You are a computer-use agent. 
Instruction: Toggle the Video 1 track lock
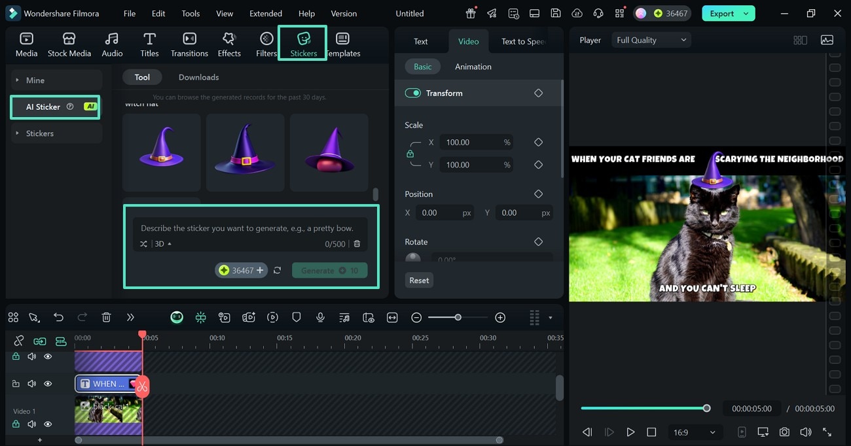(16, 424)
